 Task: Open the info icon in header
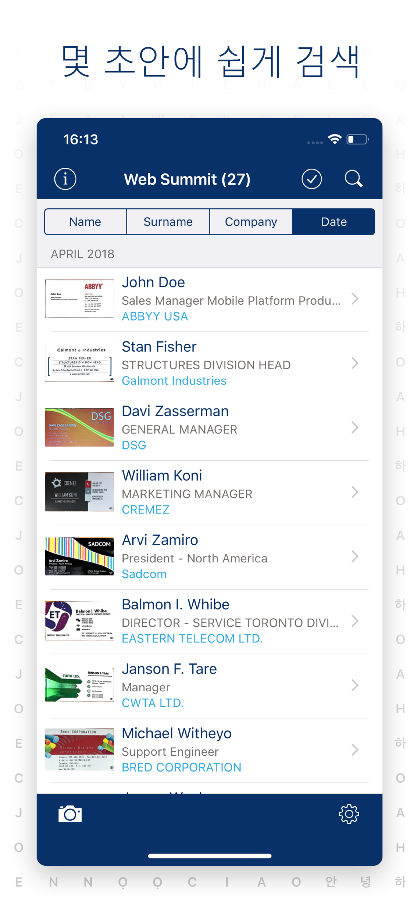coord(65,179)
